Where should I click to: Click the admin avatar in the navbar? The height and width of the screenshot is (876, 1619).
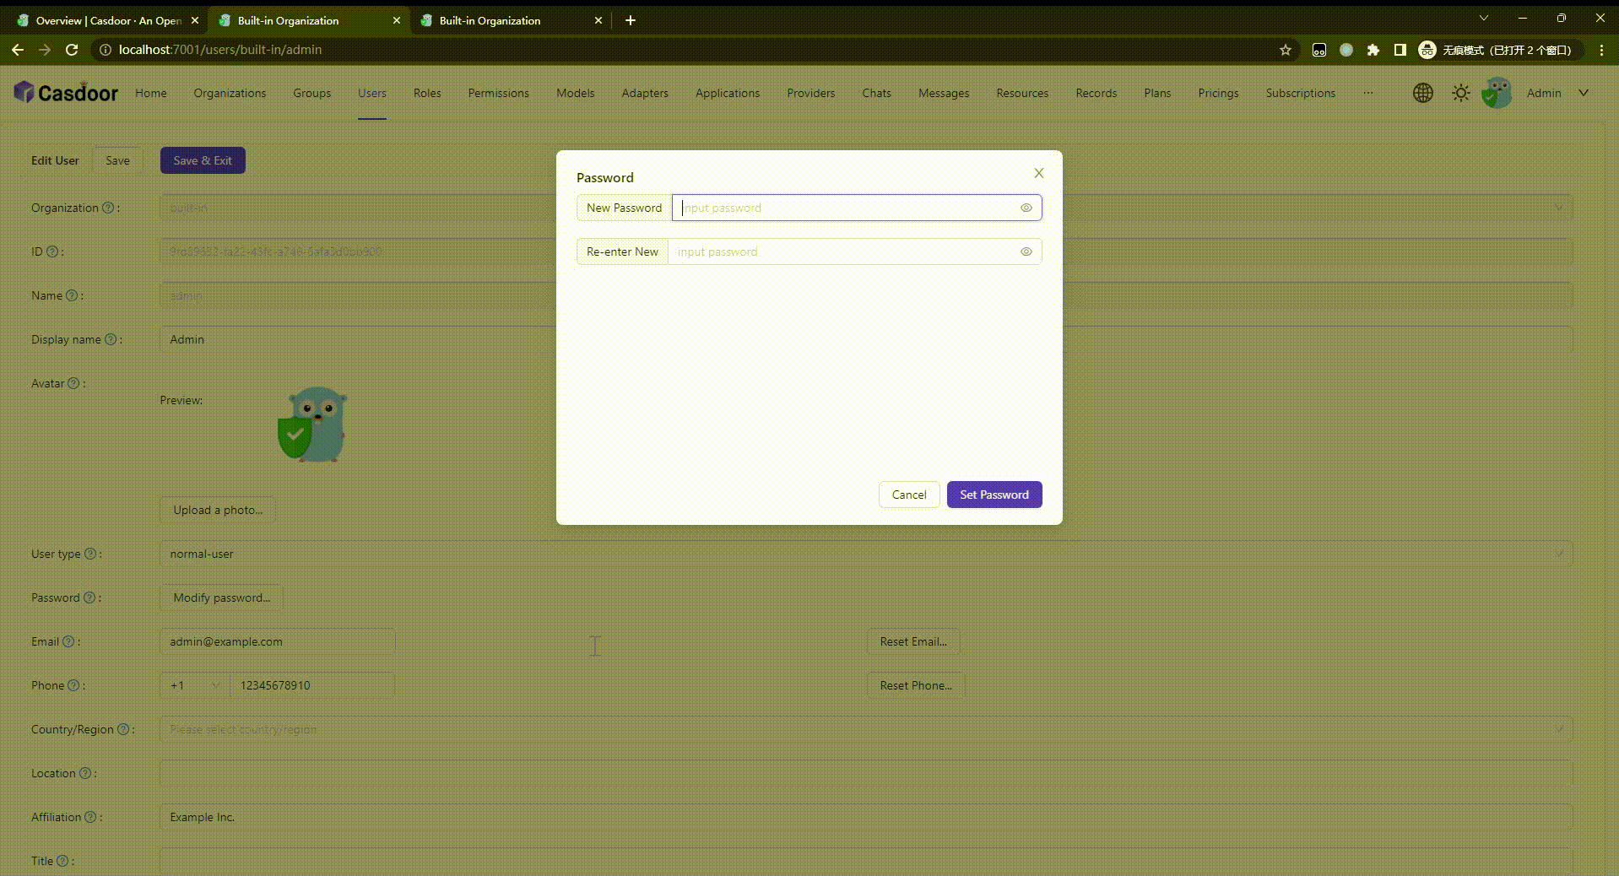point(1496,93)
